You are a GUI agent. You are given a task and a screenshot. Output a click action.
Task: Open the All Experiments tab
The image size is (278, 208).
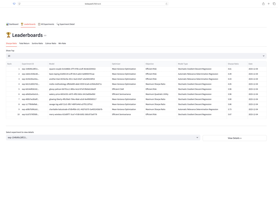(46, 24)
